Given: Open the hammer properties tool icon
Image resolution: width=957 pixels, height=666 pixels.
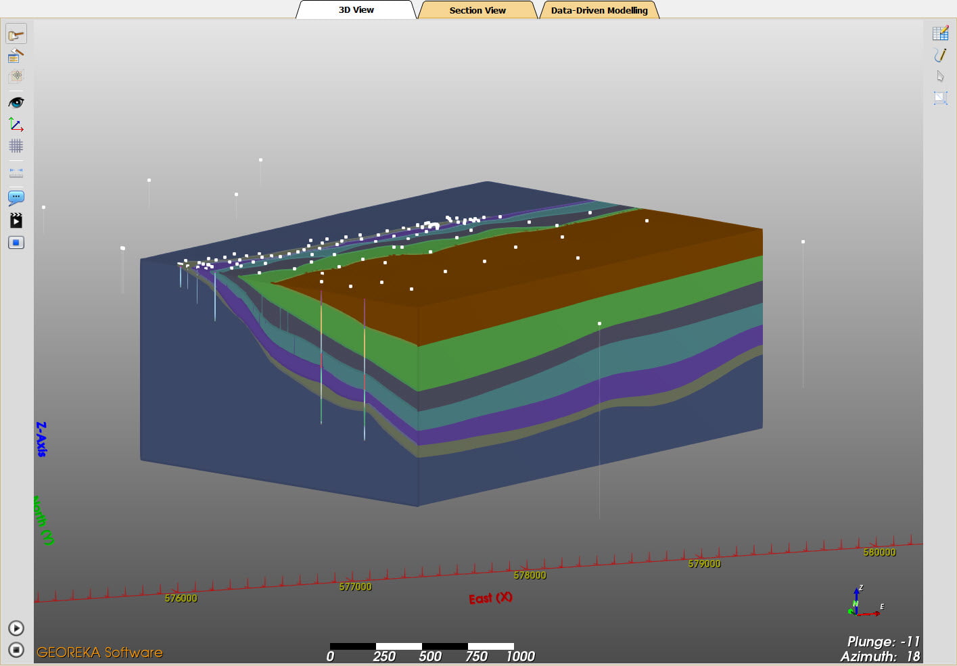Looking at the screenshot, I should coord(16,55).
